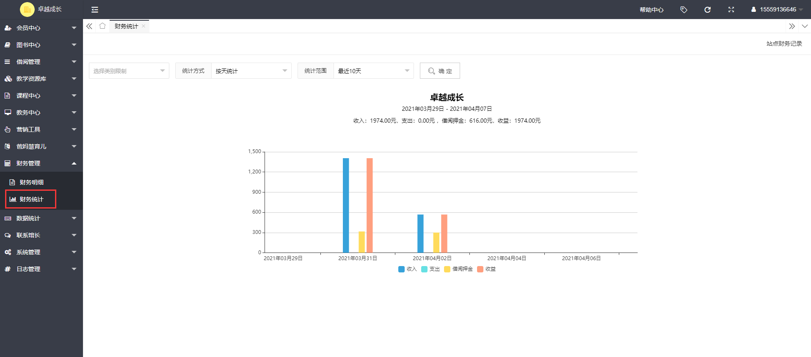
Task: Click the user avatar icon beside 15559136646
Action: click(753, 9)
